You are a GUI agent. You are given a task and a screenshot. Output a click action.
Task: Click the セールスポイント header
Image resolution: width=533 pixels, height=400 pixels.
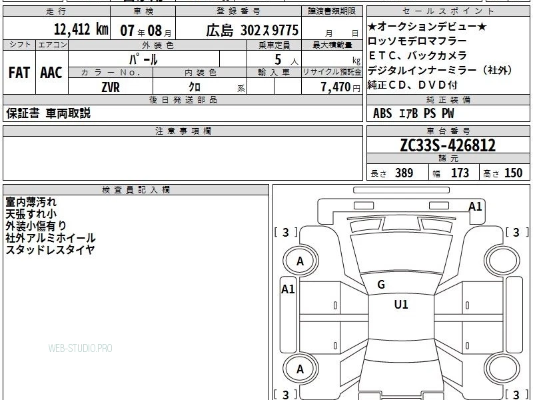pos(448,11)
